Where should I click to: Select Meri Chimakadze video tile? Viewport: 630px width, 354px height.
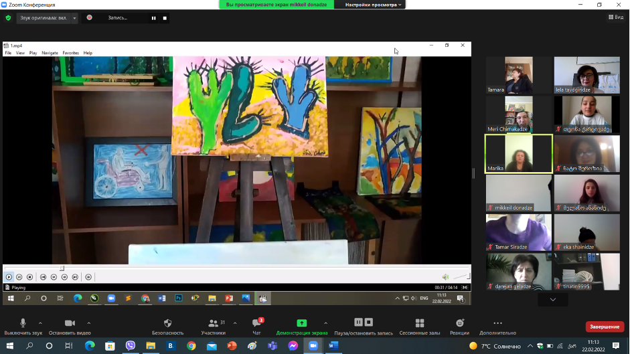pos(519,114)
